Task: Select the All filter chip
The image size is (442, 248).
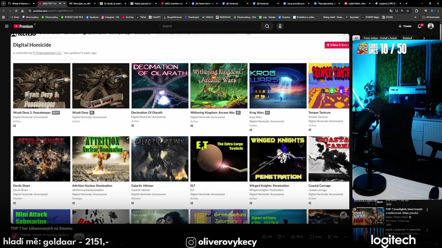Action: pyautogui.click(x=356, y=38)
